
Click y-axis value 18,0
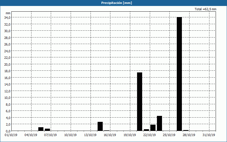7,71
